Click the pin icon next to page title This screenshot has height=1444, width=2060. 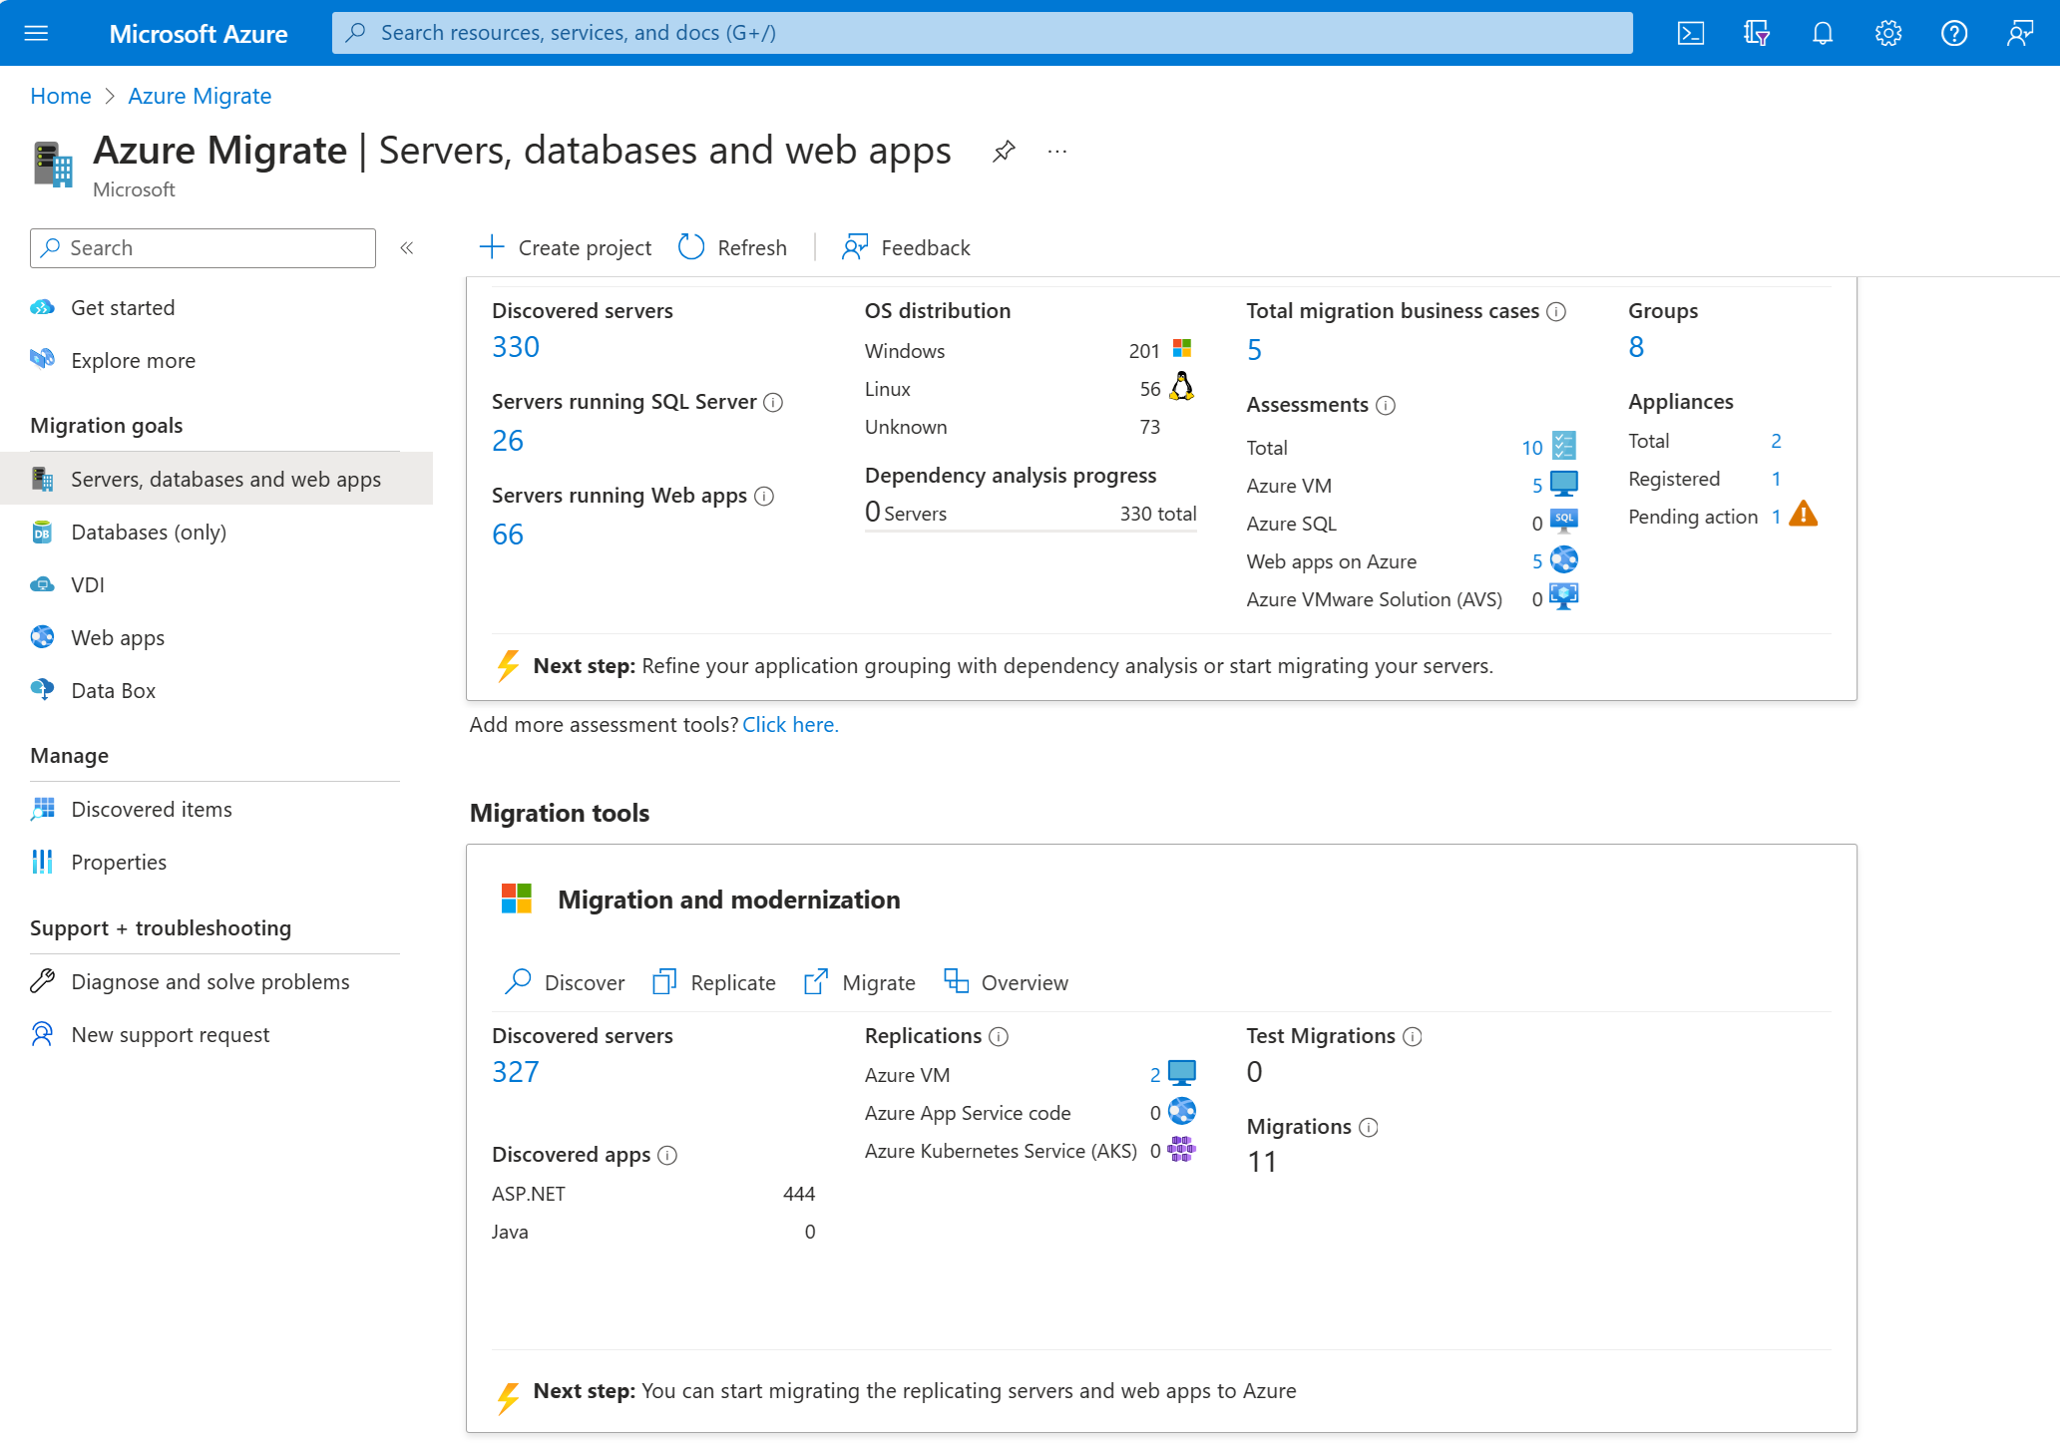click(x=1005, y=154)
